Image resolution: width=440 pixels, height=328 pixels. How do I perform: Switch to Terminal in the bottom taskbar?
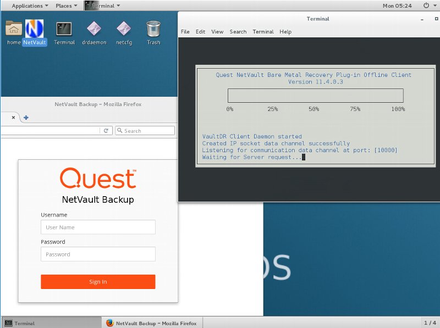51,323
